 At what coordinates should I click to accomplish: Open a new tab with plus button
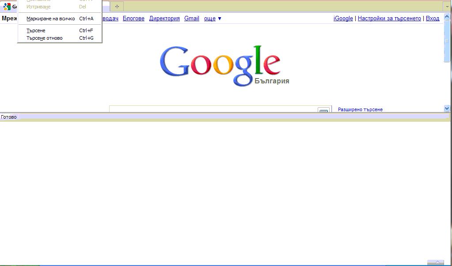click(117, 7)
